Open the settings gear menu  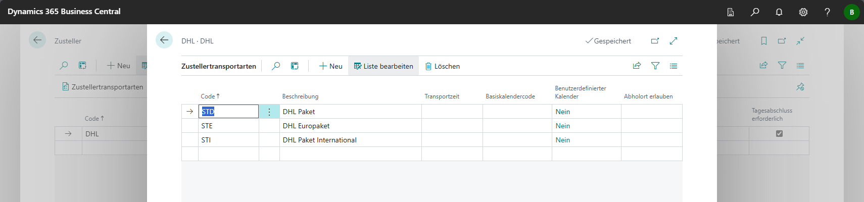pyautogui.click(x=803, y=12)
